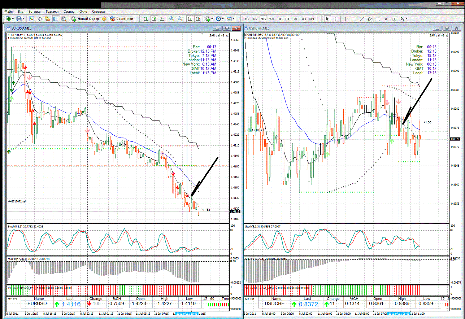Viewport: 465px width, 319px height.
Task: Select the W1 timeframe
Action: (304, 18)
